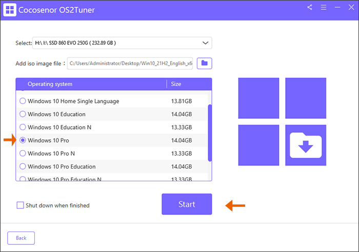This screenshot has height=252, width=359.
Task: Click the Cocosenor OS2Tuner logo icon
Action: [10, 10]
